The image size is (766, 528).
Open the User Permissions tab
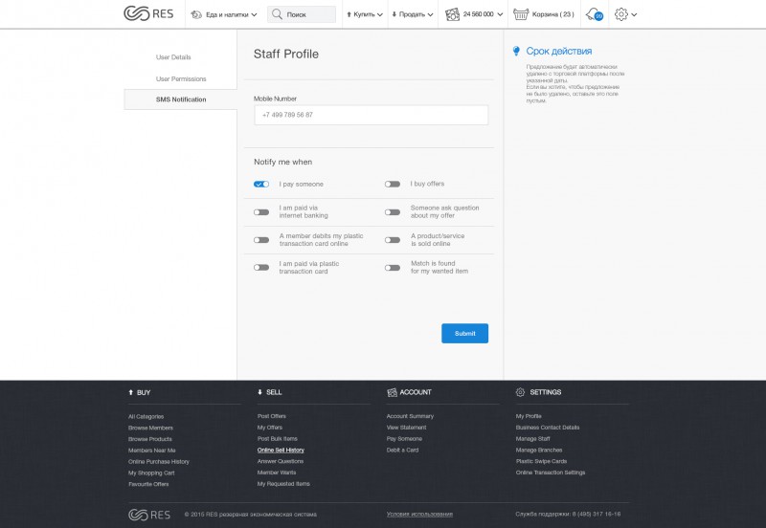pos(181,78)
